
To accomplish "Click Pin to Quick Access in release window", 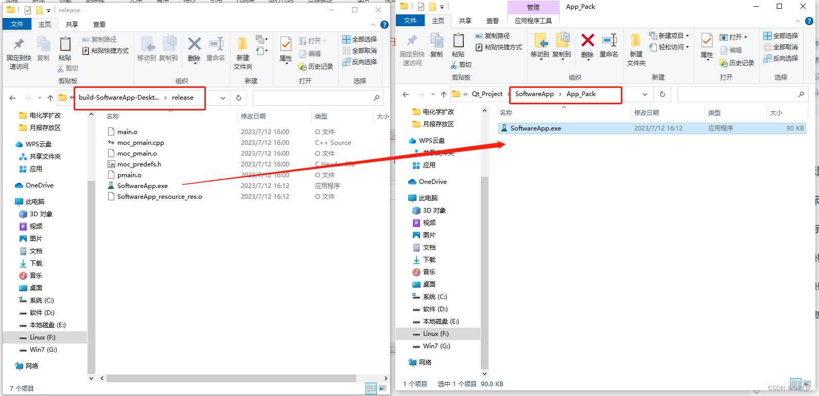I will (19, 53).
